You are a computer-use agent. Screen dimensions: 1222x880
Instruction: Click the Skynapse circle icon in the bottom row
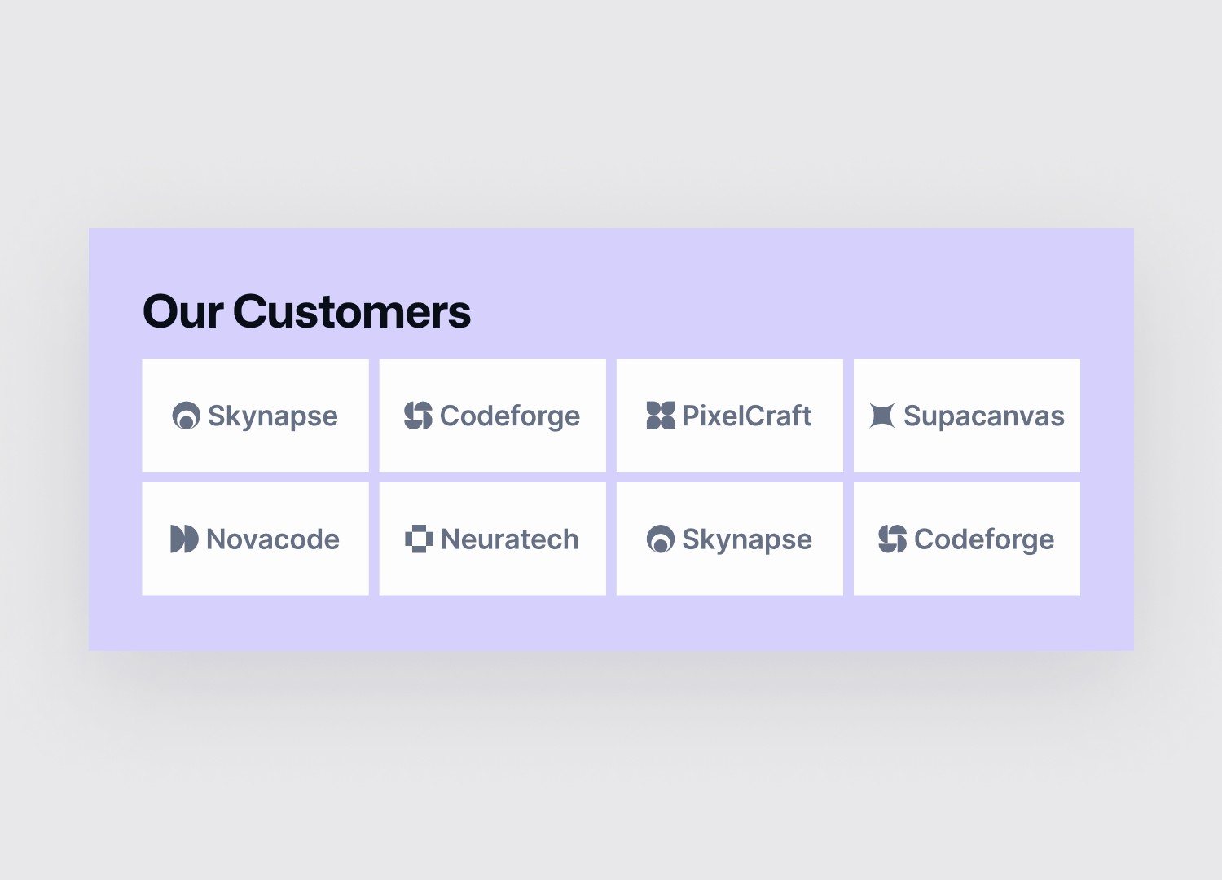660,539
